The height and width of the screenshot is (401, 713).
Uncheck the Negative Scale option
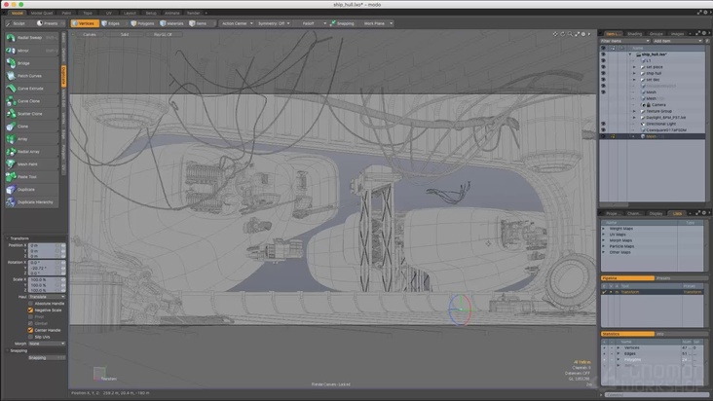[33, 309]
